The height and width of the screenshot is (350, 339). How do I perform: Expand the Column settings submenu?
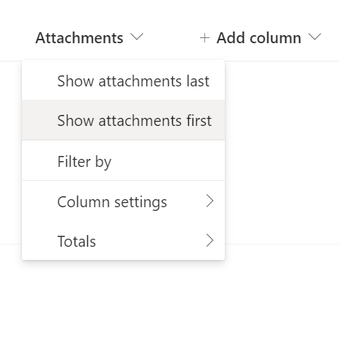click(123, 201)
